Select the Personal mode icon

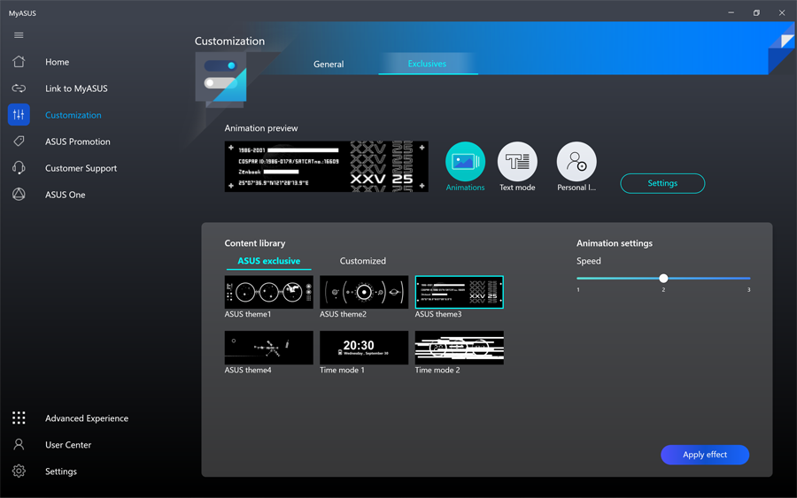click(576, 162)
